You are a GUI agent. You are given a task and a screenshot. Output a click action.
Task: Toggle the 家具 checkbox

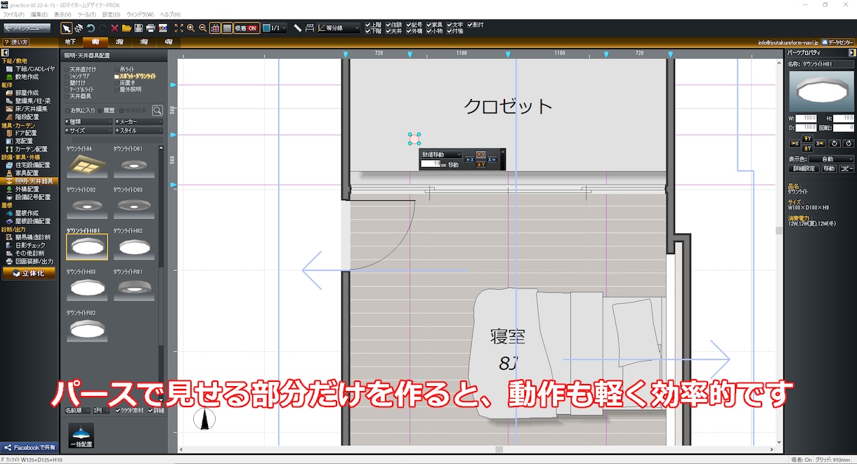tap(428, 25)
